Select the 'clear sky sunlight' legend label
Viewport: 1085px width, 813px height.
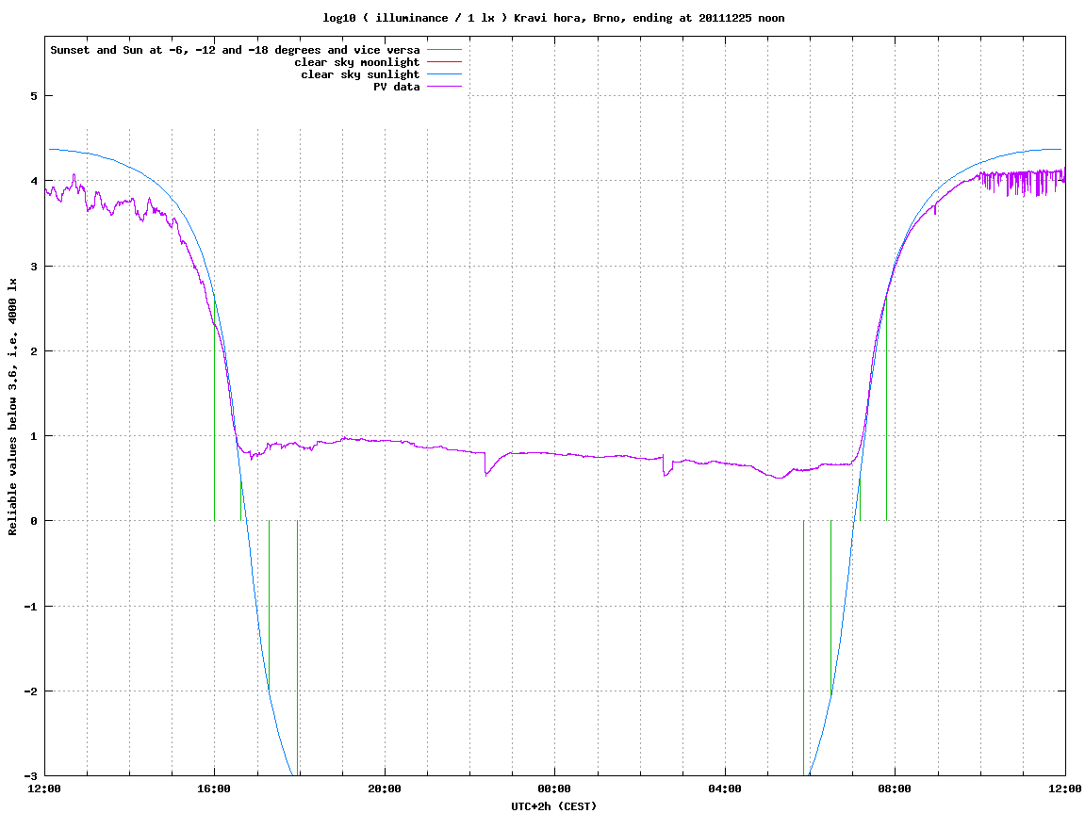point(360,74)
